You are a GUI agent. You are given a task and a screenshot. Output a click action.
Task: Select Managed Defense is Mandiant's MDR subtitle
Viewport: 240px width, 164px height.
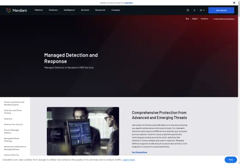pyautogui.click(x=69, y=67)
